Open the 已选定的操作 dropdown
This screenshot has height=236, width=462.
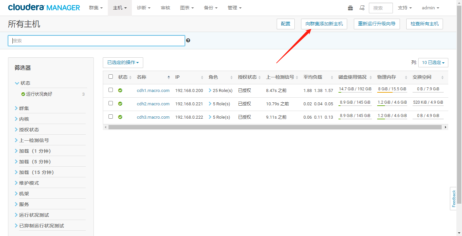coord(123,62)
